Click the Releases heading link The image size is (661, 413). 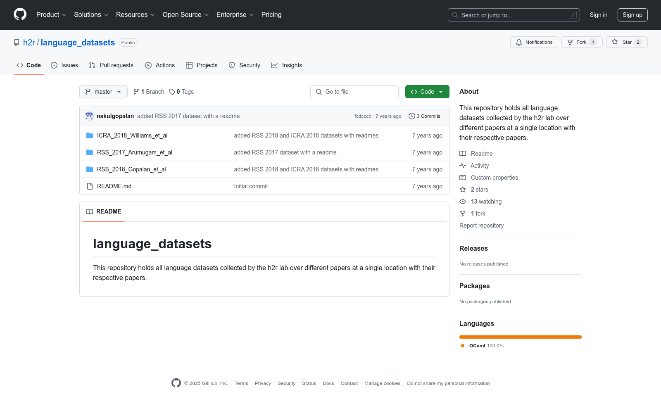pyautogui.click(x=473, y=248)
